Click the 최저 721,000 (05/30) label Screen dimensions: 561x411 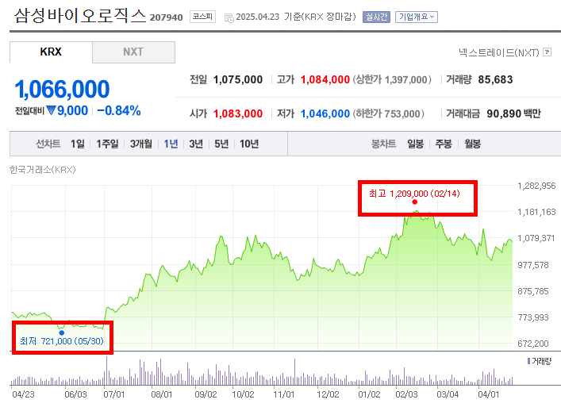point(62,341)
